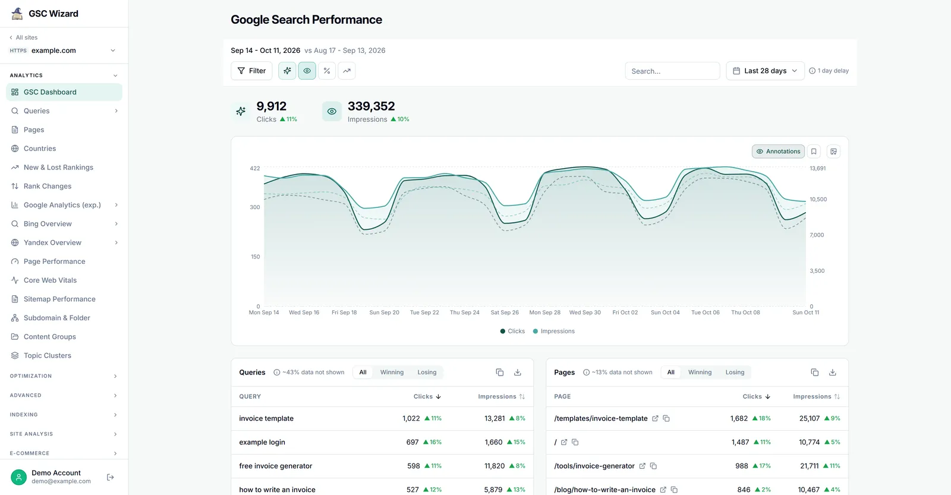This screenshot has height=495, width=951.
Task: Toggle Clicks series in chart legend
Action: pyautogui.click(x=512, y=332)
